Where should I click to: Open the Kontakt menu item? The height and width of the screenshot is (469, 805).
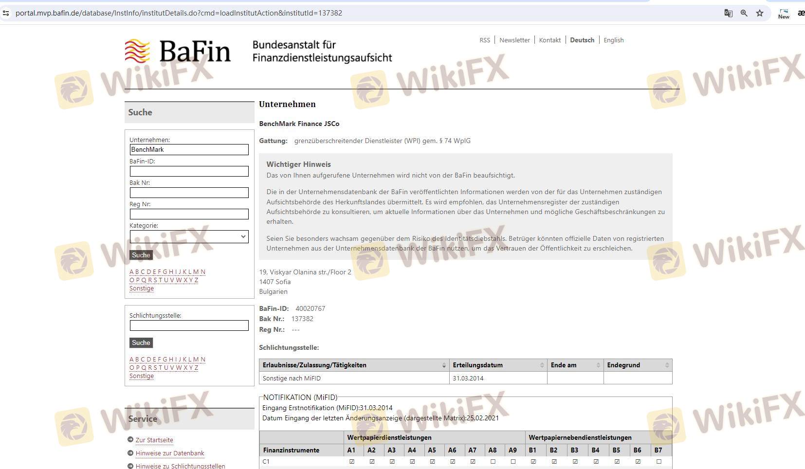[549, 40]
